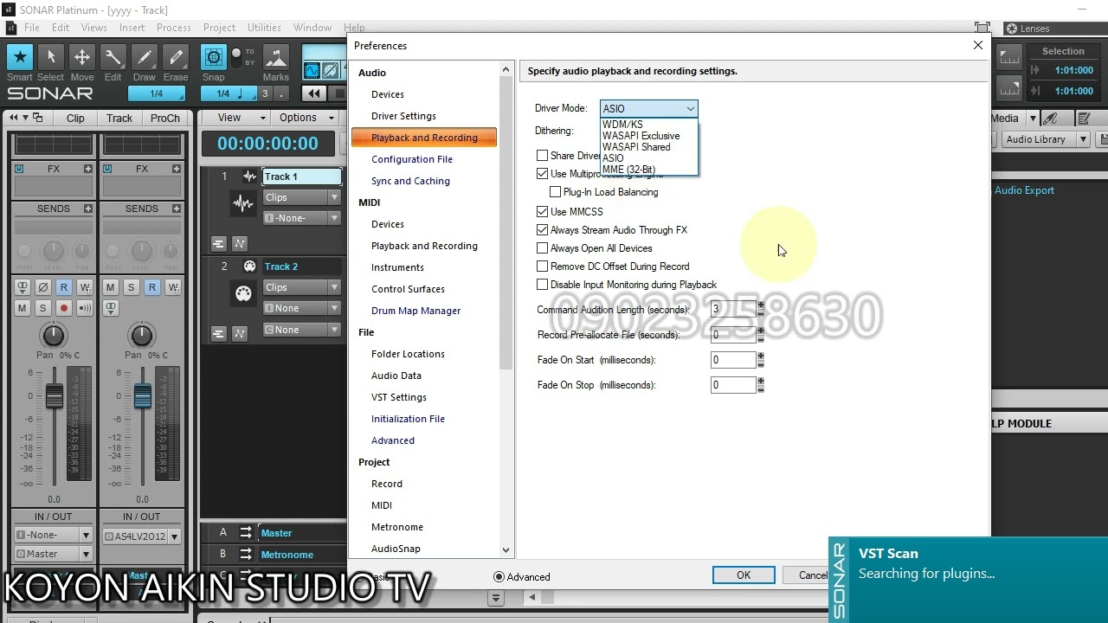Mute the second channel strip

pos(110,287)
